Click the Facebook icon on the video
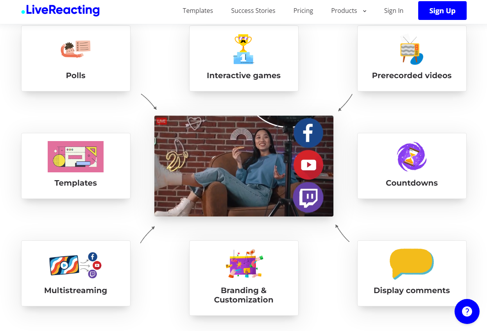 tap(308, 133)
